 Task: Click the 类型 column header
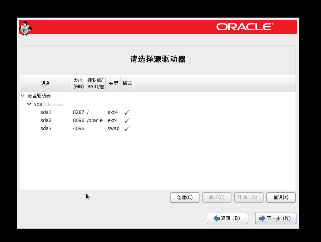point(113,83)
